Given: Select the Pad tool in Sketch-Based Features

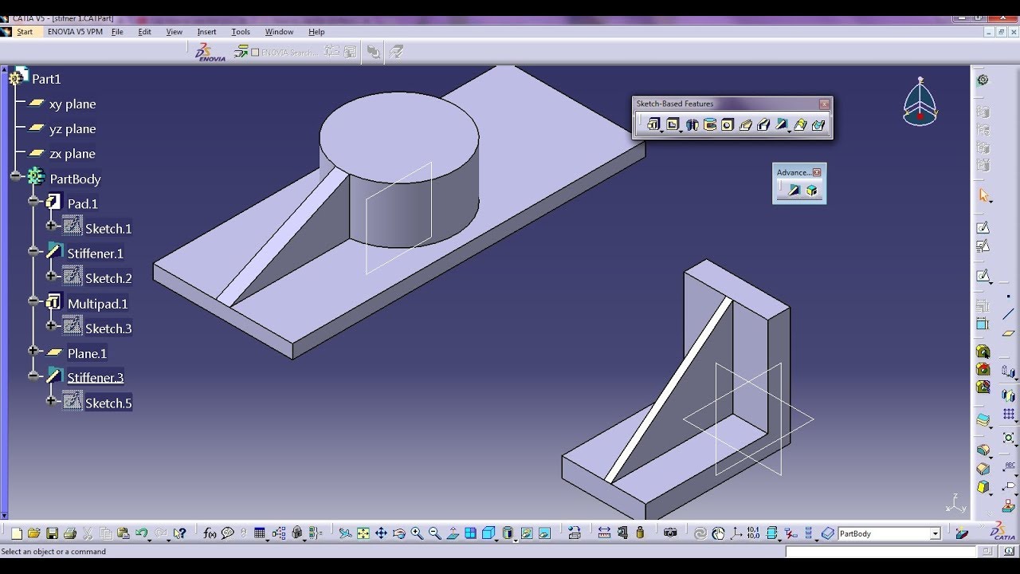Looking at the screenshot, I should pyautogui.click(x=653, y=124).
